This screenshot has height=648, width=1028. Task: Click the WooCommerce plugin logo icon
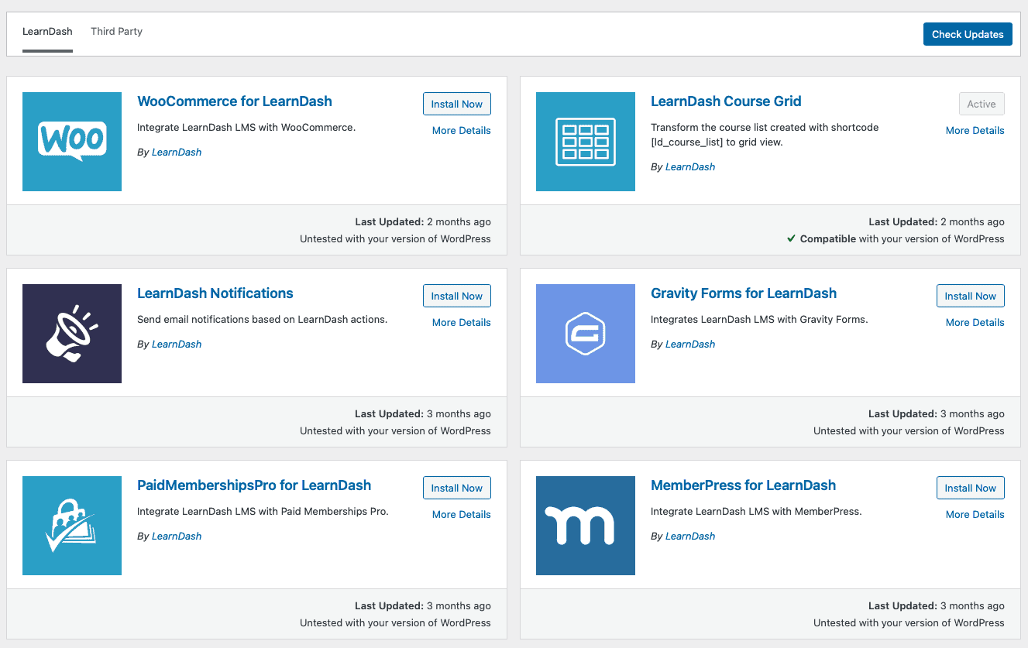[x=72, y=142]
